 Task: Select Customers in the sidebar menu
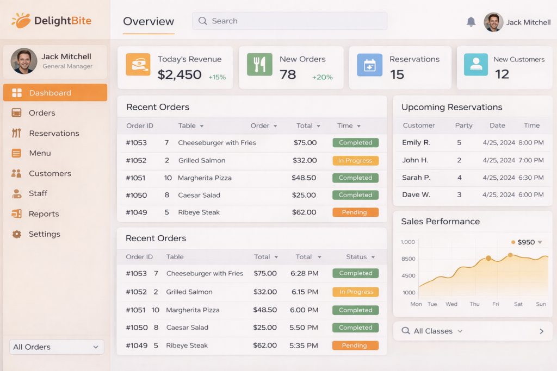click(x=50, y=173)
